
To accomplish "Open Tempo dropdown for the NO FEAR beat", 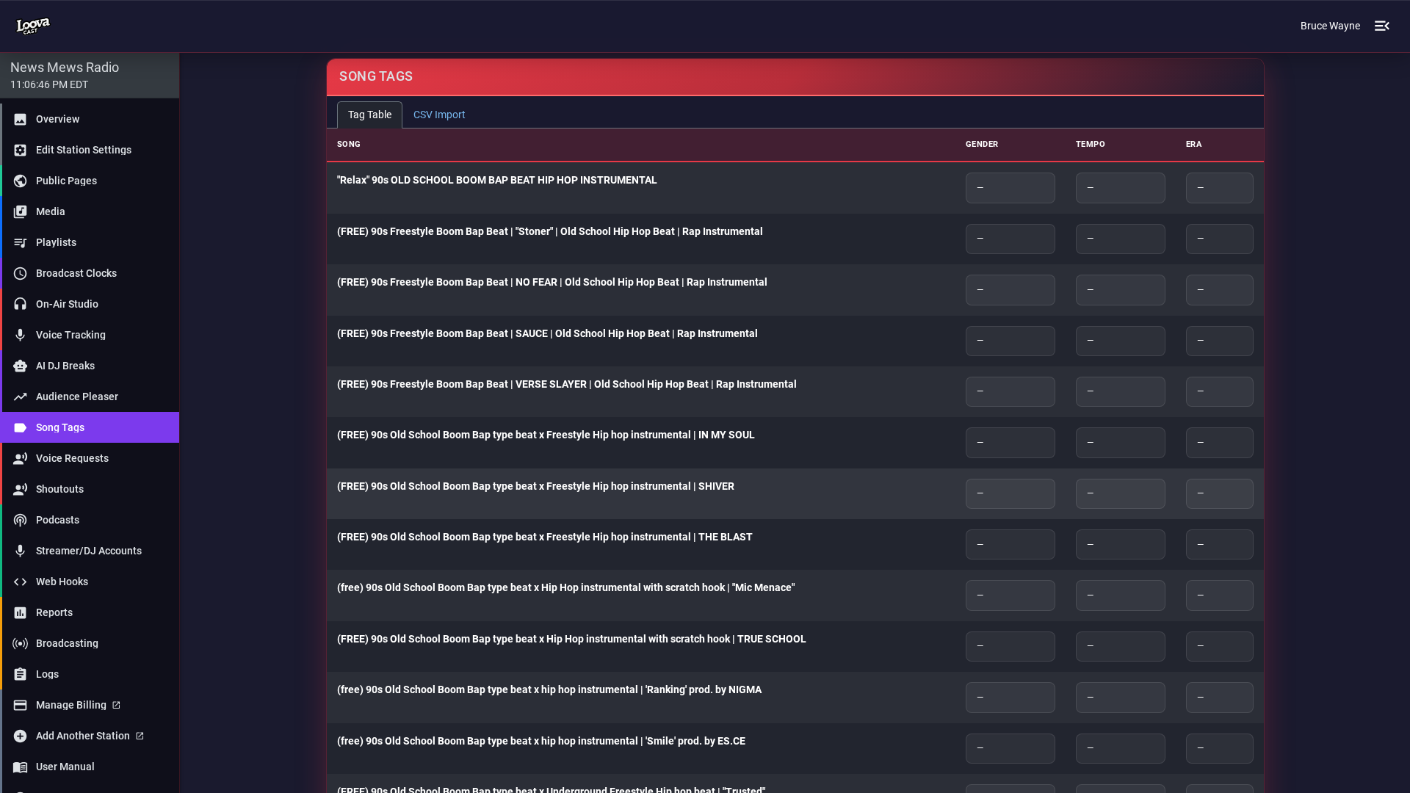I will click(1120, 290).
